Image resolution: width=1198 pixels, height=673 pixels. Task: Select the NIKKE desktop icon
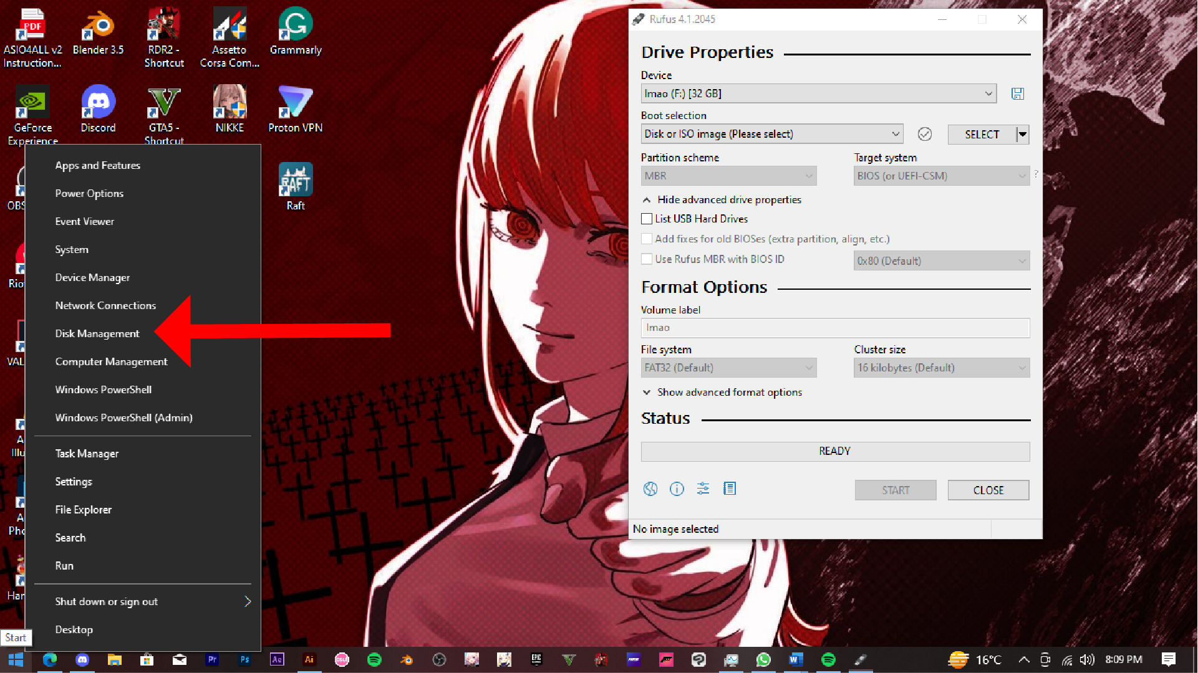(x=229, y=109)
